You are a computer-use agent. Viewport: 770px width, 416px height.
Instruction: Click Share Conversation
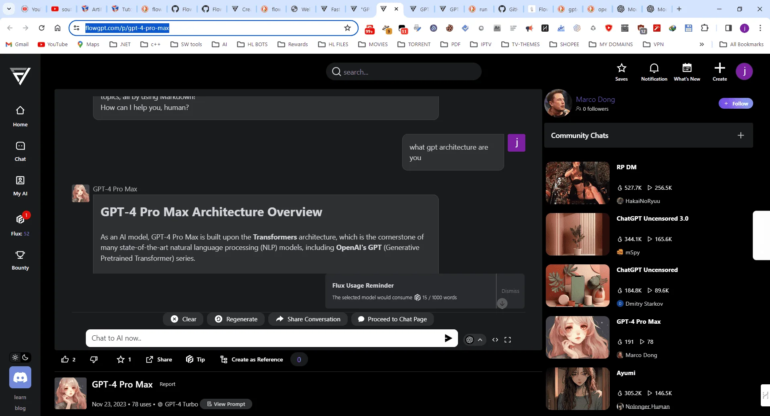pos(308,319)
